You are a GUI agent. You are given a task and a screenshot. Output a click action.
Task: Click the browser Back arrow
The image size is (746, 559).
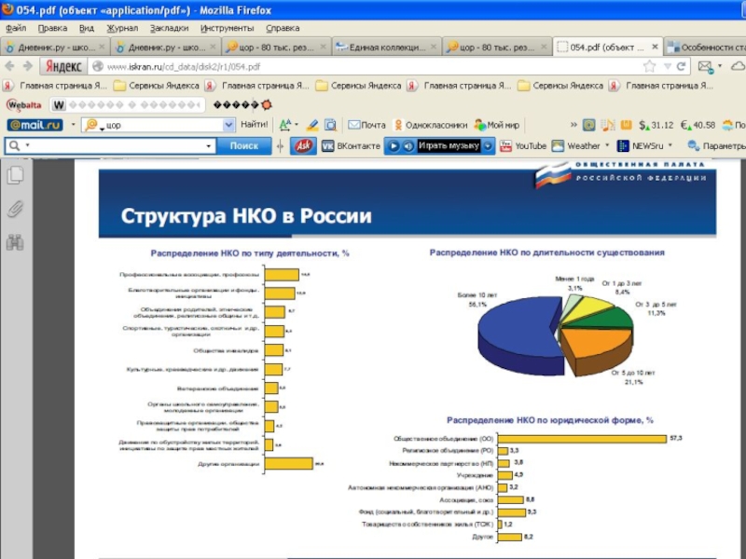pos(9,66)
